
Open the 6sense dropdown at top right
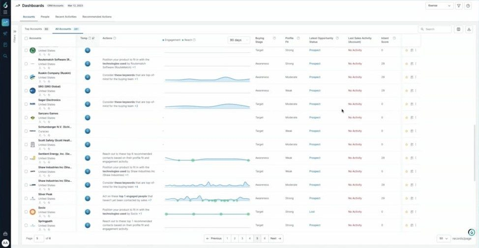coord(439,6)
